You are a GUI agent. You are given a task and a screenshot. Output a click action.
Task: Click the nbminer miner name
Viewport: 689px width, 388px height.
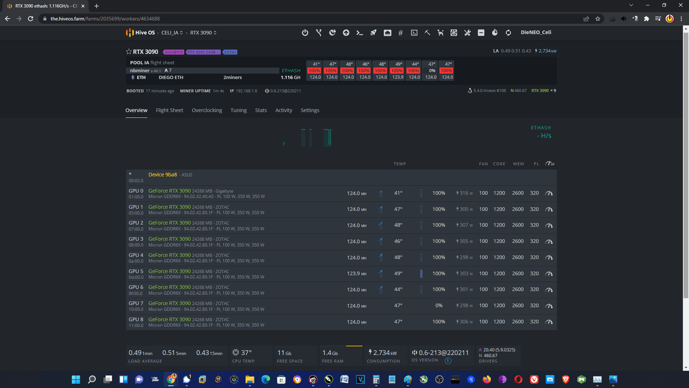tap(140, 70)
